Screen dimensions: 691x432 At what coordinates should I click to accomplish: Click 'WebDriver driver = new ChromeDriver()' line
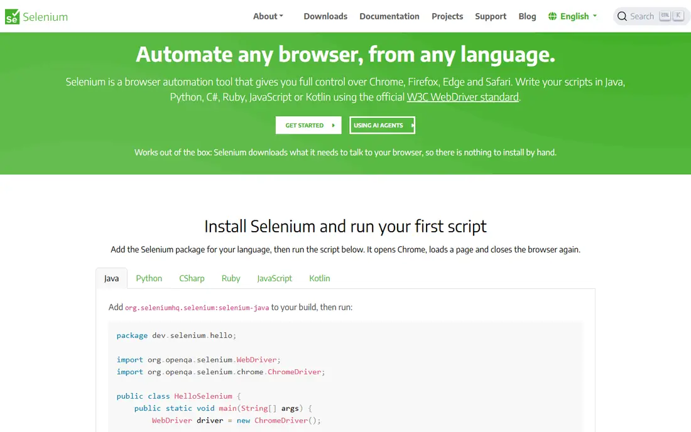click(236, 421)
